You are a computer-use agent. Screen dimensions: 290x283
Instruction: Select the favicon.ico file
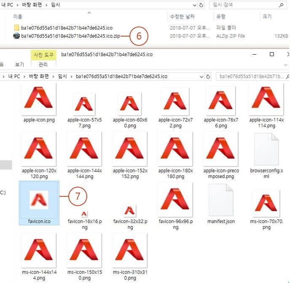click(39, 203)
